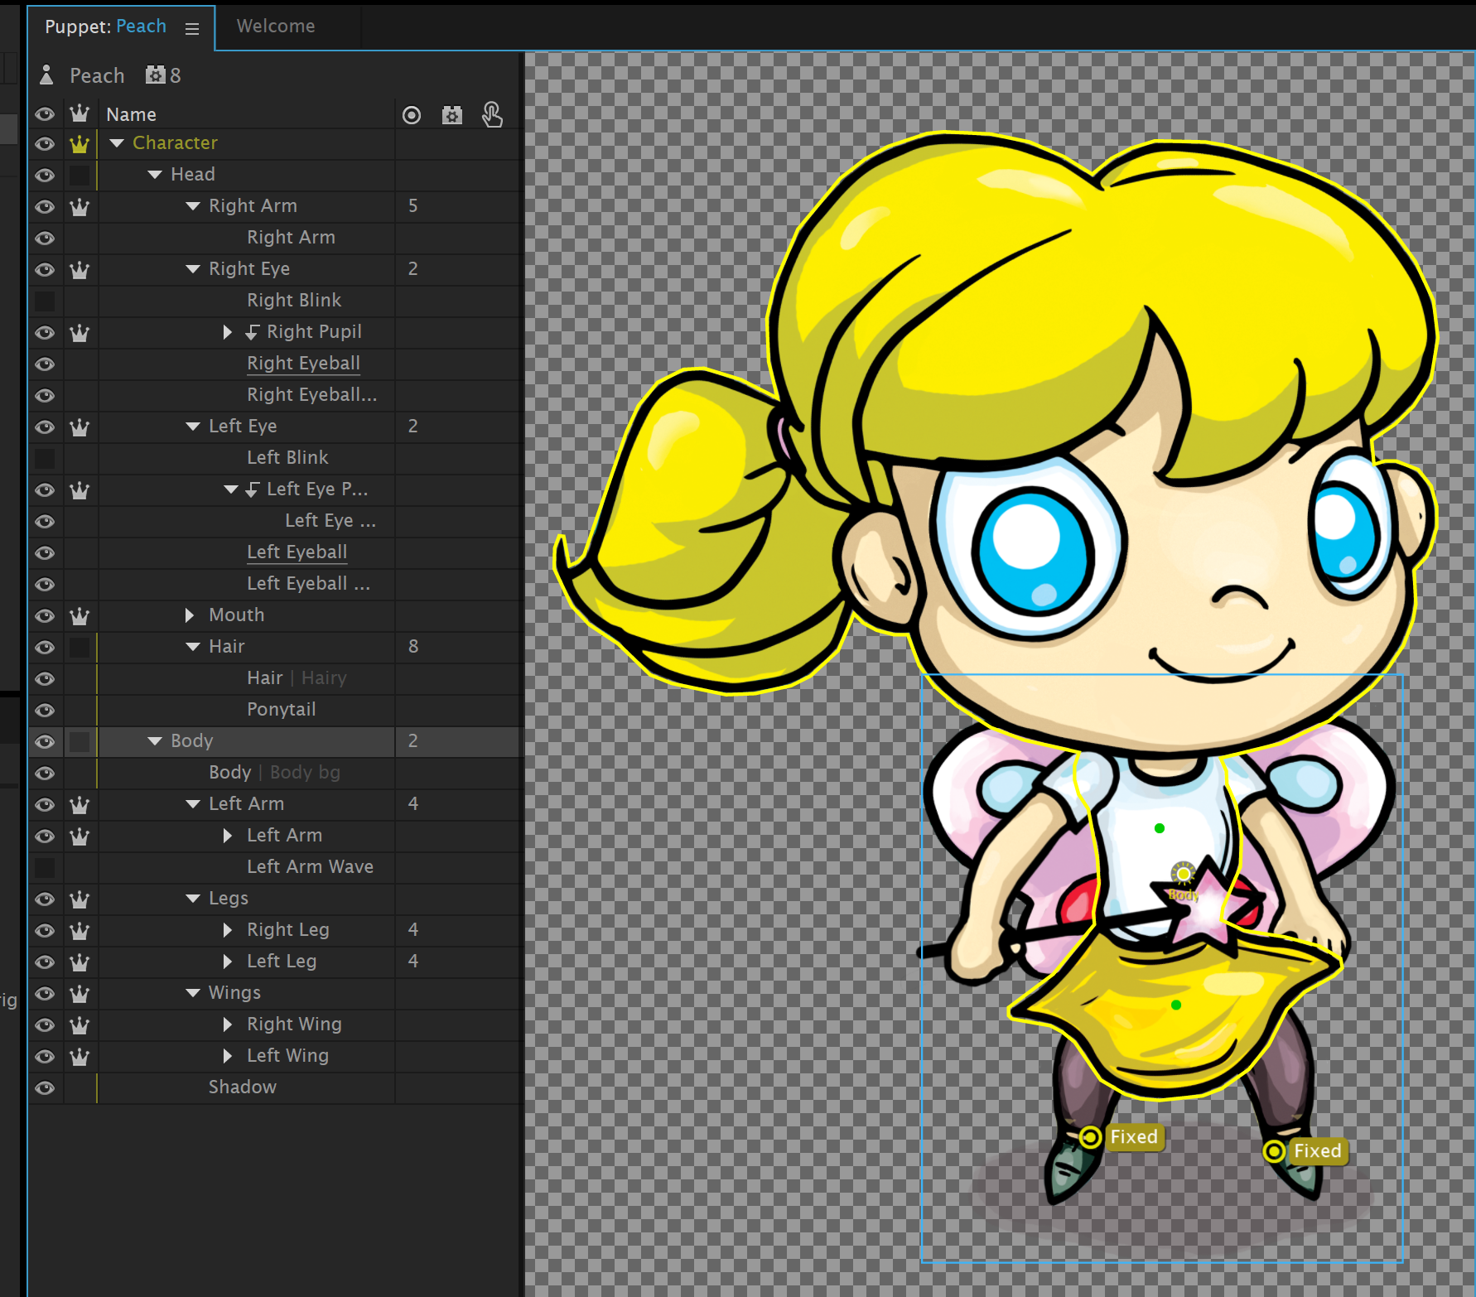Click the Name column header
Viewport: 1476px width, 1297px height.
(131, 115)
